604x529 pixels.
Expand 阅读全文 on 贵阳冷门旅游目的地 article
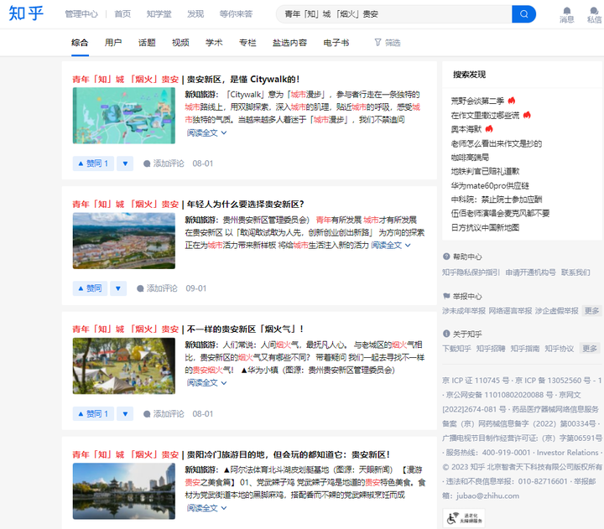(206, 508)
